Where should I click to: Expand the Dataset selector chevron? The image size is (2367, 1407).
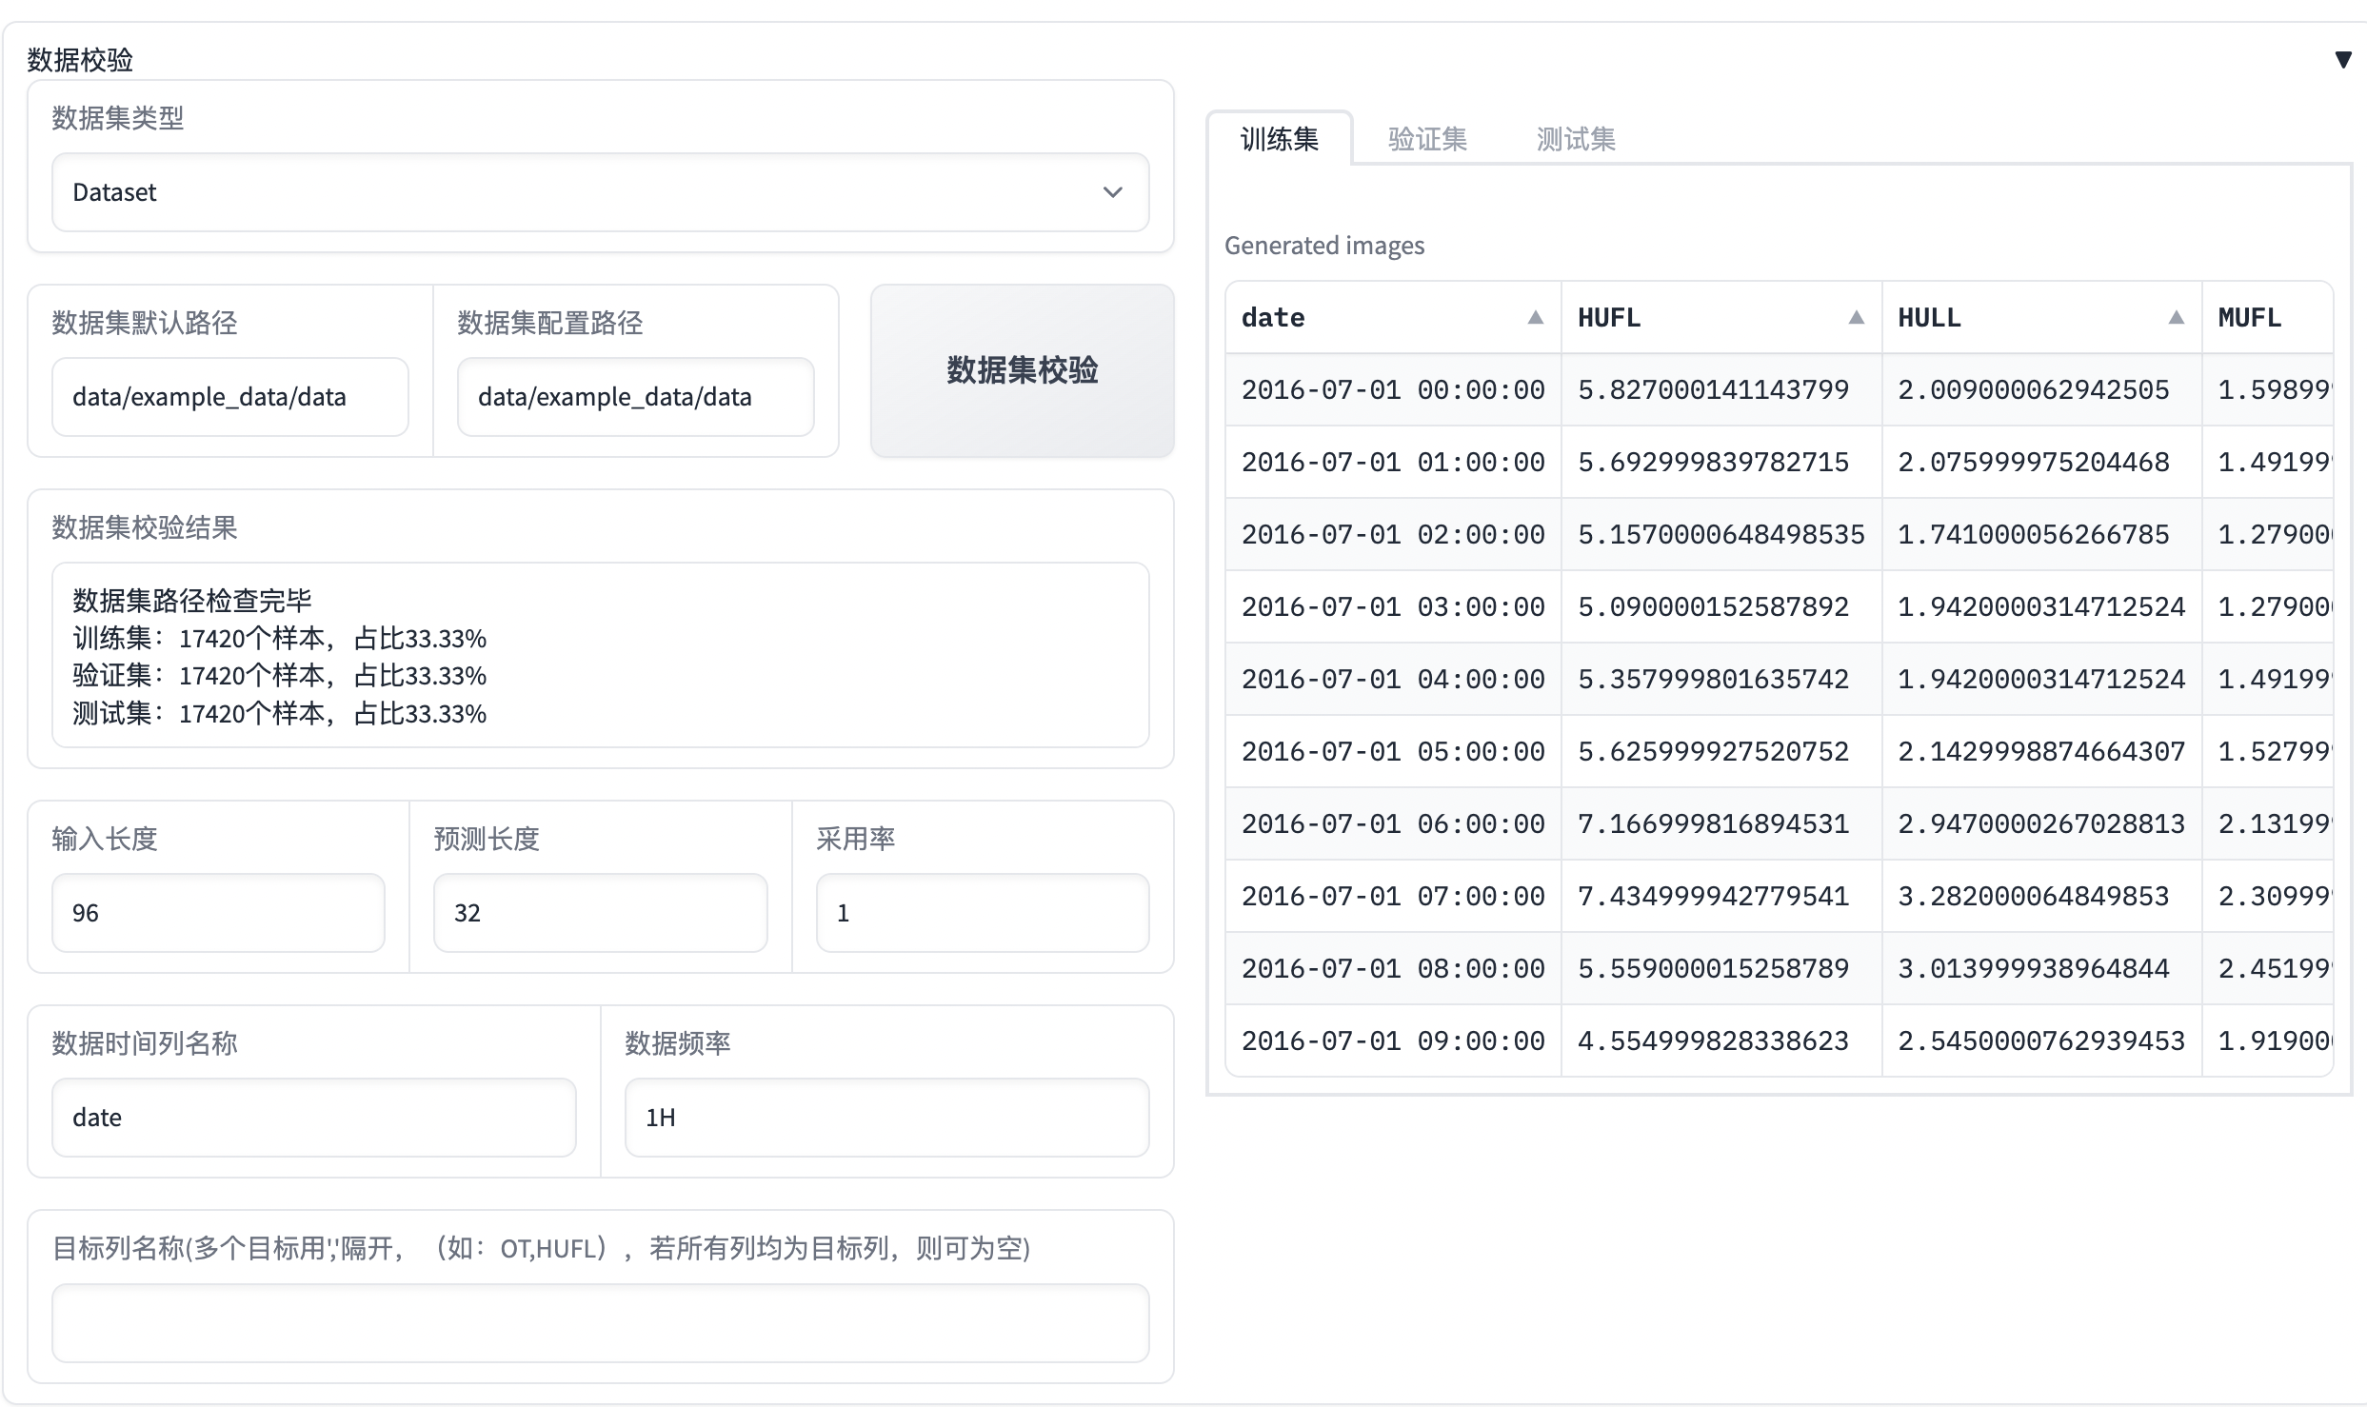[x=1112, y=192]
